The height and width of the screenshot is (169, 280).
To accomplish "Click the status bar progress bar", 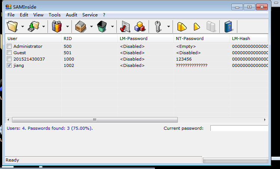I will (236, 160).
